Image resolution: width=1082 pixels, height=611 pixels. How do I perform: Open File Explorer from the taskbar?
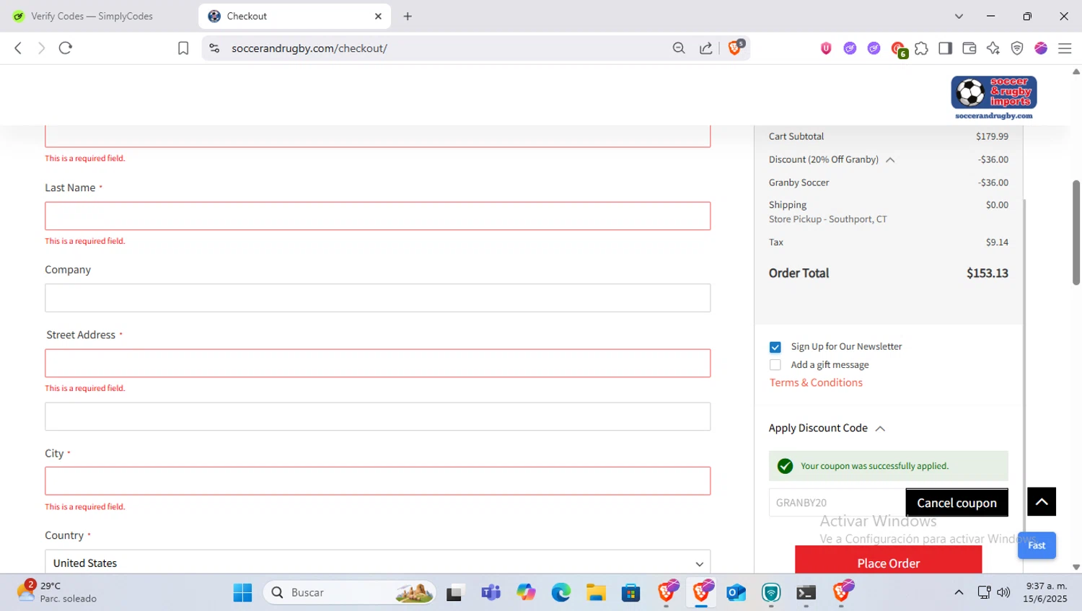[x=596, y=592]
